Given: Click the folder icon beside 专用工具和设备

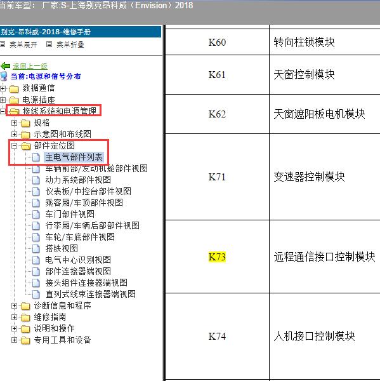Looking at the screenshot, I should (x=25, y=340).
